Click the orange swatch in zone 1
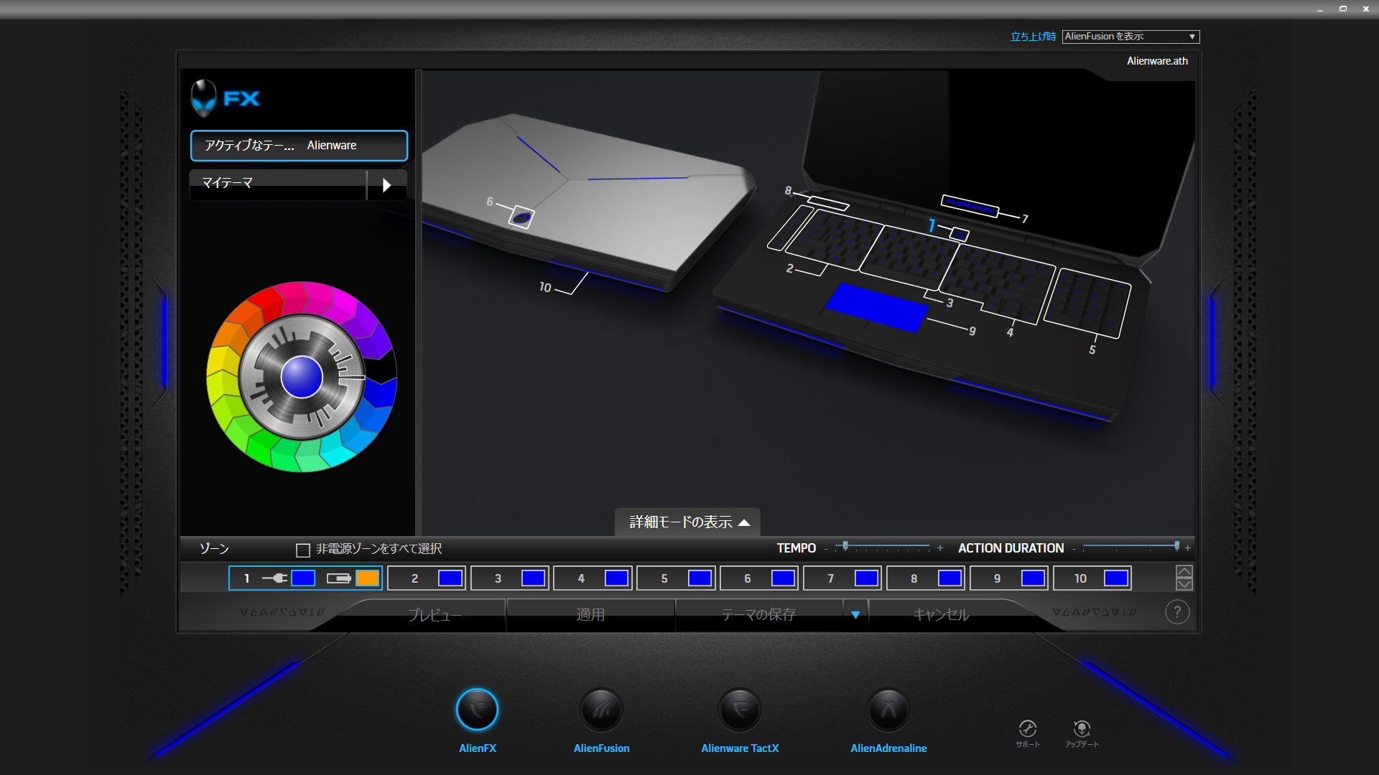This screenshot has width=1379, height=775. click(367, 578)
